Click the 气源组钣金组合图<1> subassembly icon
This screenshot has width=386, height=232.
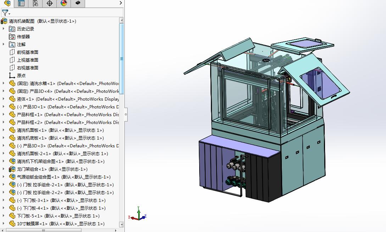pos(12,177)
